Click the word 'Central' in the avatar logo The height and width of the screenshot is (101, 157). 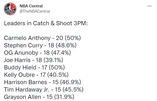click(x=10, y=11)
